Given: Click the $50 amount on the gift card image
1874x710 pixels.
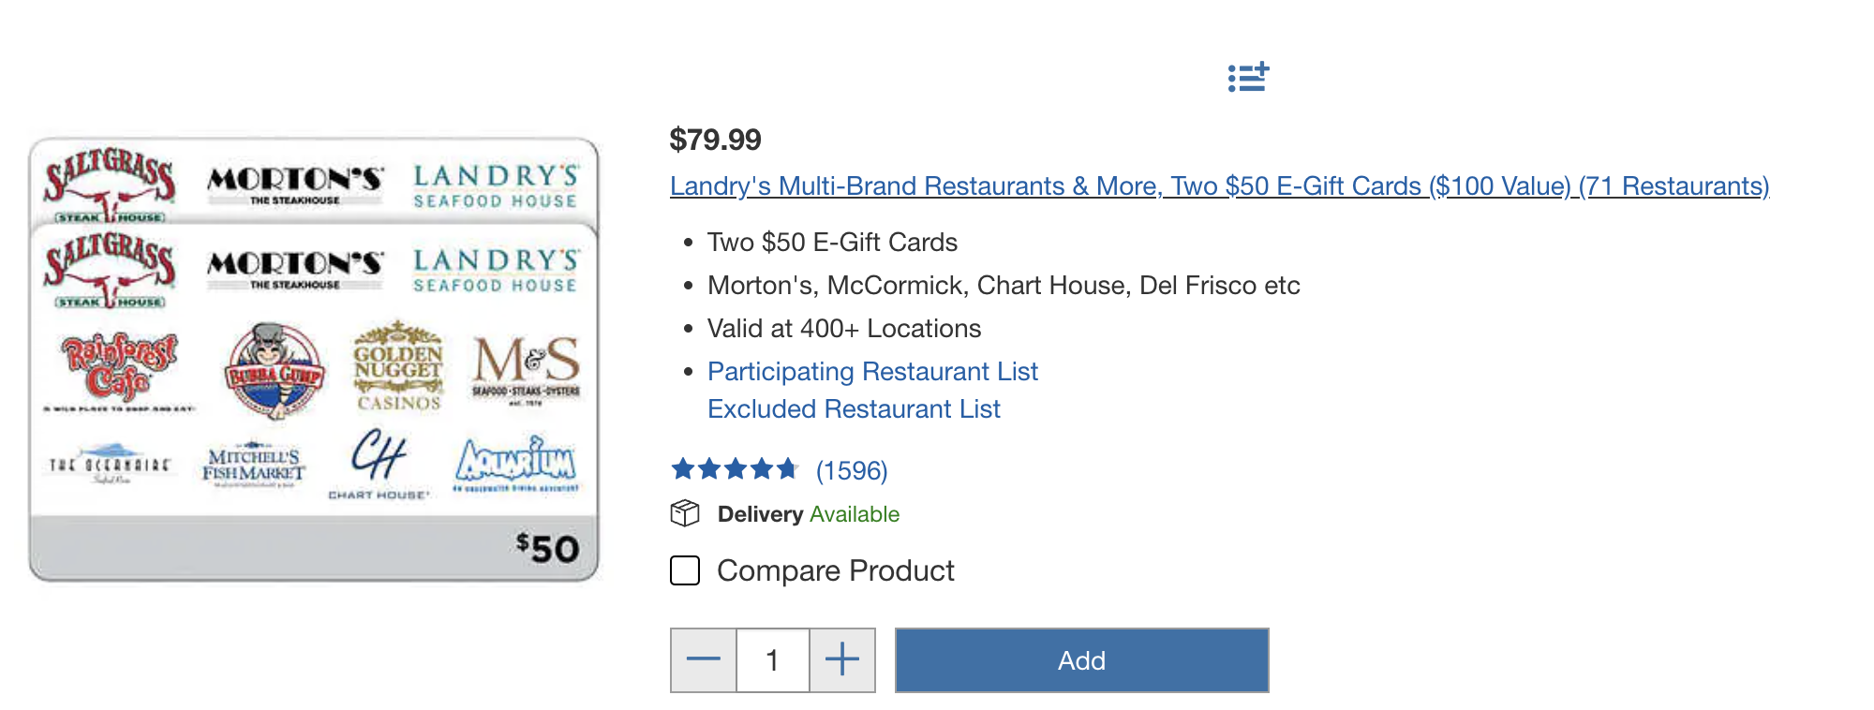Looking at the screenshot, I should click(x=548, y=548).
